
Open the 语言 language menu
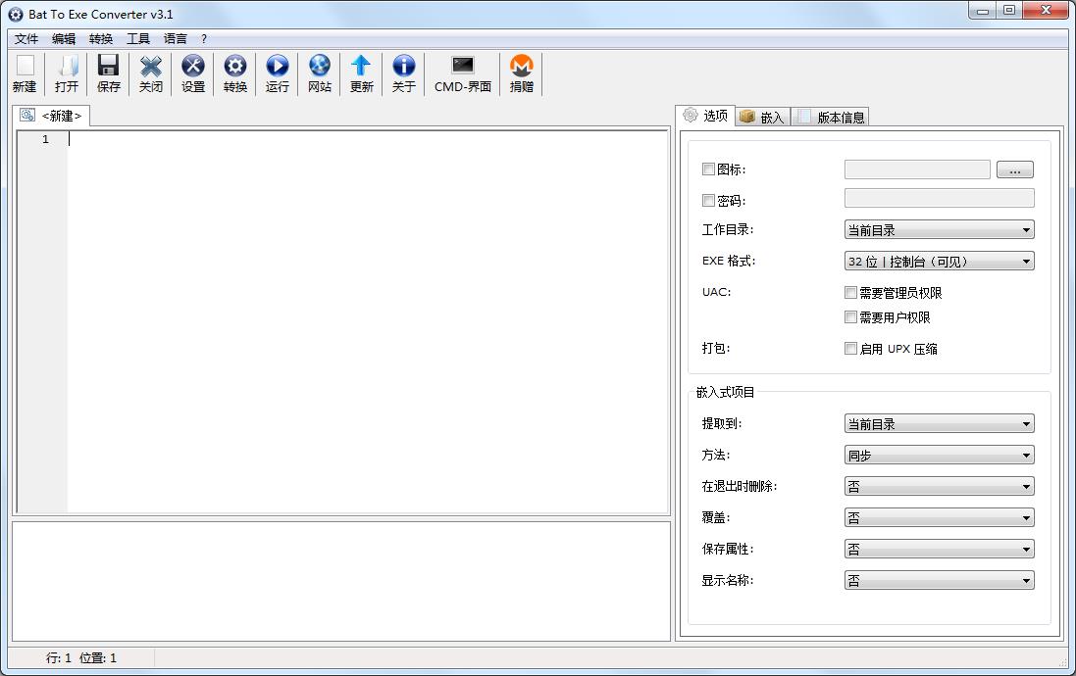click(x=175, y=39)
